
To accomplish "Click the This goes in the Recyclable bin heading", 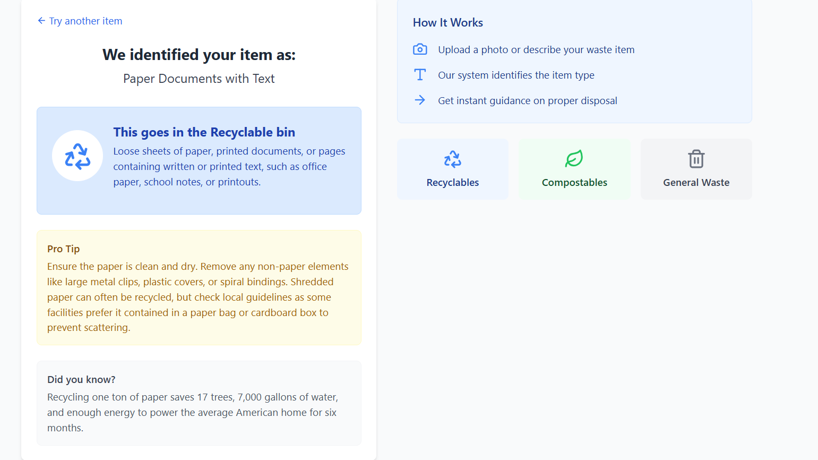I will [x=204, y=132].
